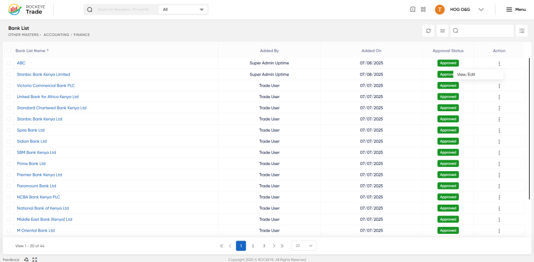
Task: Check the ABC row checkbox
Action: (9, 63)
